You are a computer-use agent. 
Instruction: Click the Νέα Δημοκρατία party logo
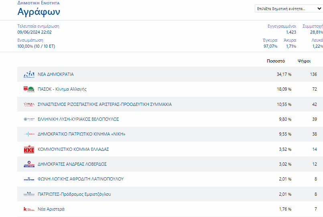pyautogui.click(x=29, y=74)
